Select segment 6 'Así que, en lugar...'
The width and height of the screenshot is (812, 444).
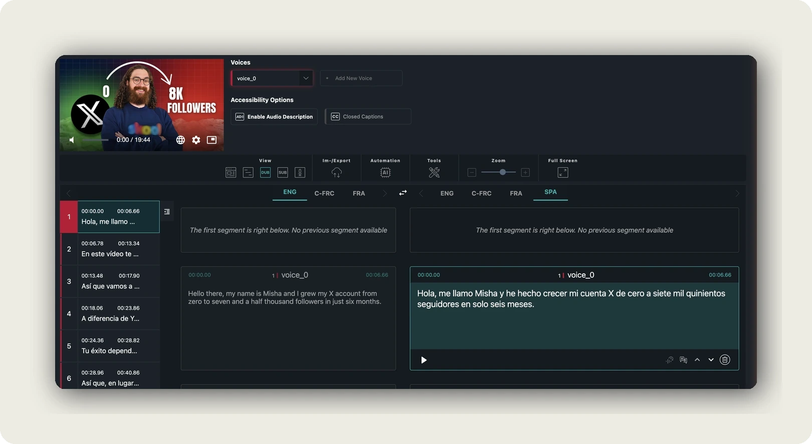(x=110, y=376)
